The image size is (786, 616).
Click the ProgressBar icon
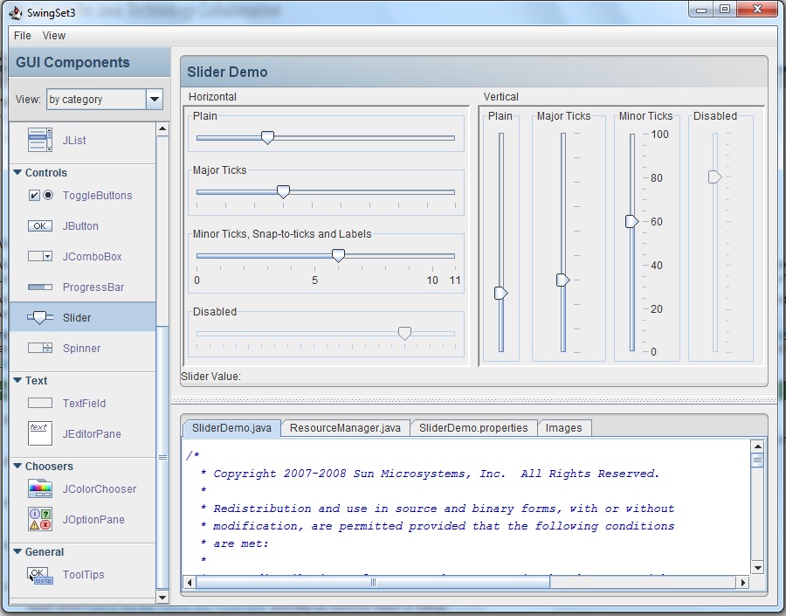(x=39, y=287)
